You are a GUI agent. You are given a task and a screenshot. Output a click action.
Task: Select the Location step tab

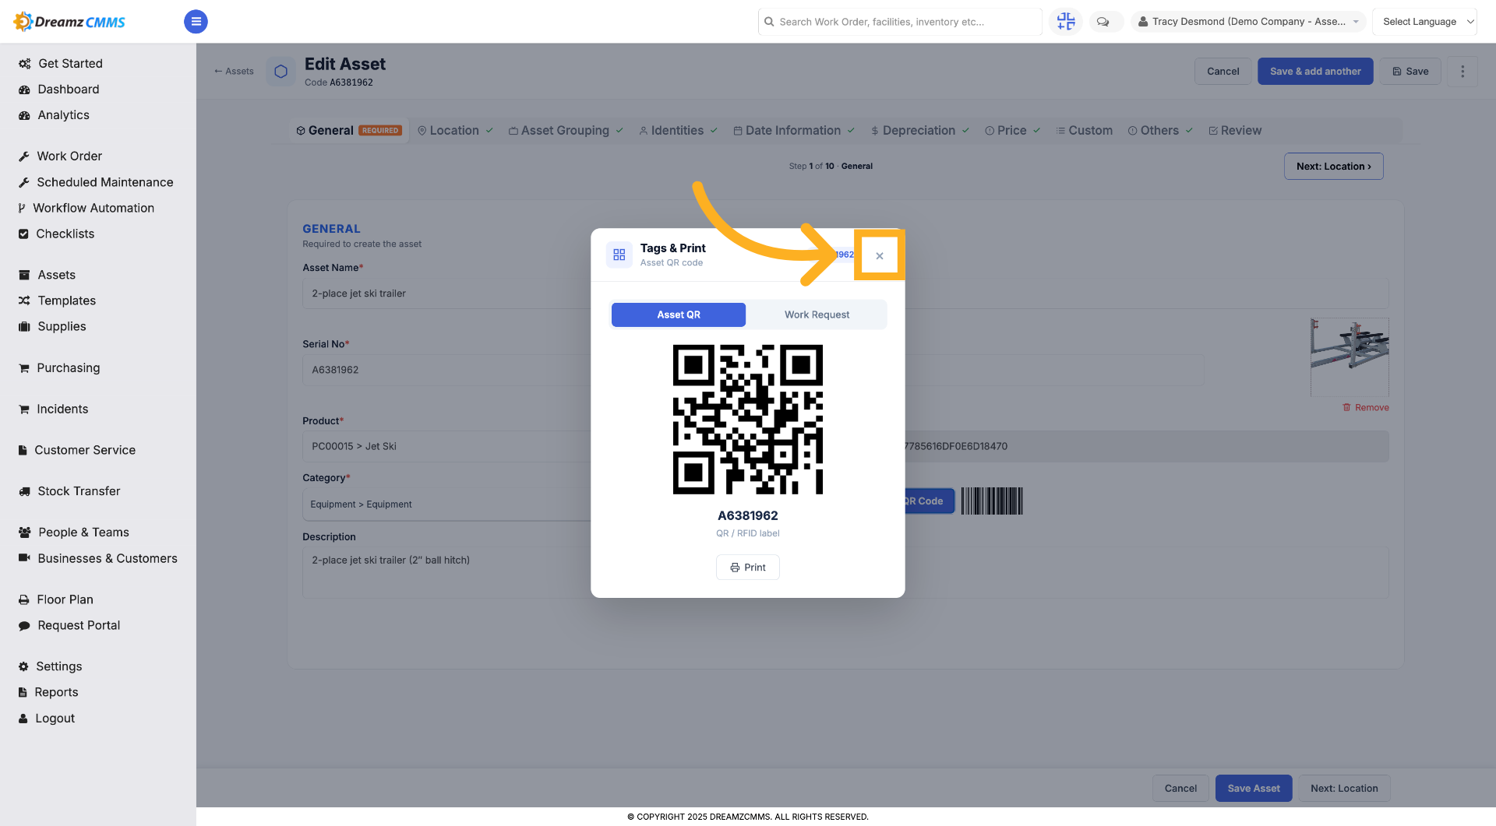coord(455,130)
